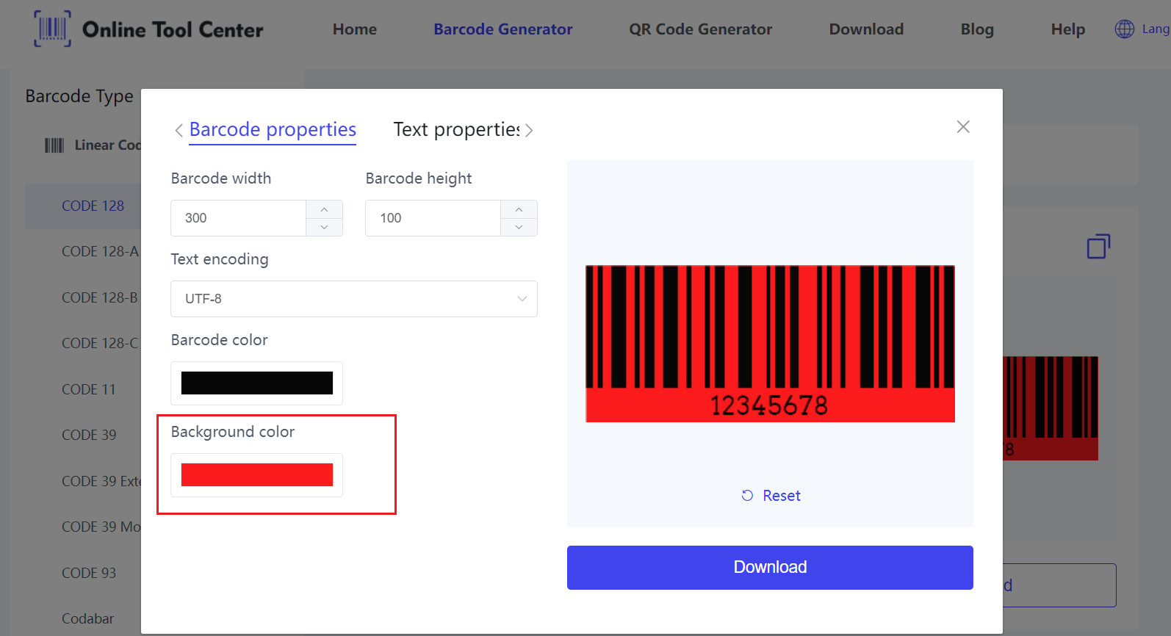
Task: Click the right arrow after Text properties
Action: [529, 131]
